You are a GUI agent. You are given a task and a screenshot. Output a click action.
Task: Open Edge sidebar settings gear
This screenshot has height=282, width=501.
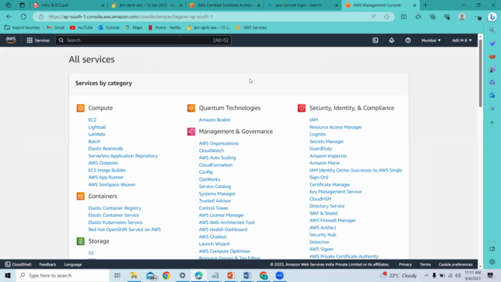coord(492,262)
